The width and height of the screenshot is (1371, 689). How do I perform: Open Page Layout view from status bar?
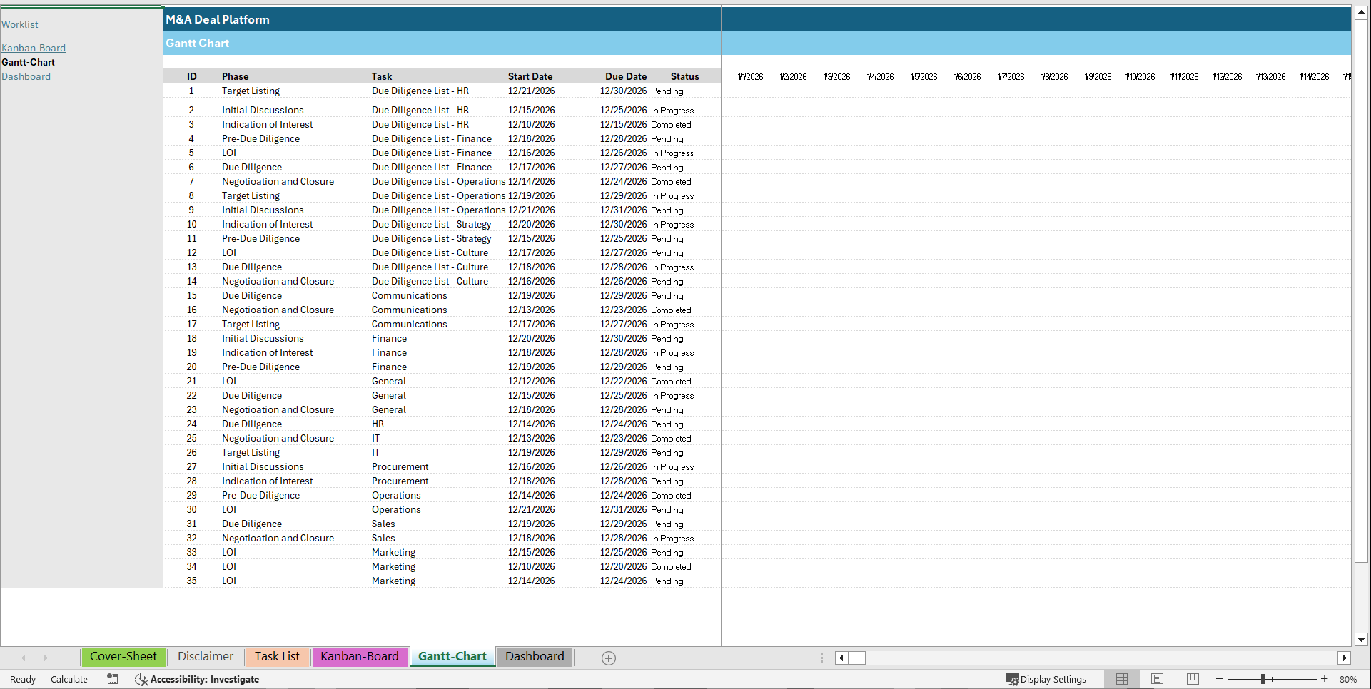click(x=1157, y=678)
